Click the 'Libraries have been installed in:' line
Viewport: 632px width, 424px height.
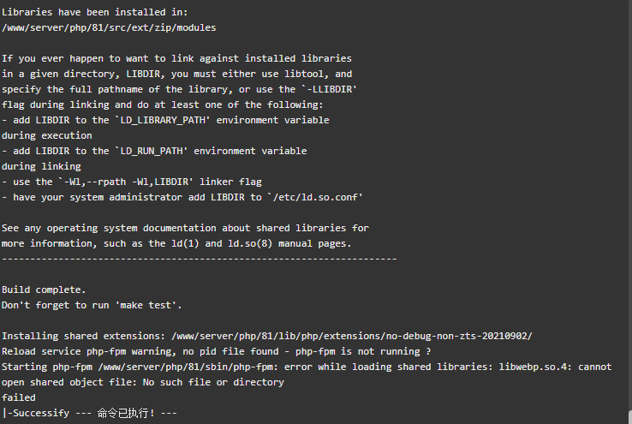(x=95, y=13)
